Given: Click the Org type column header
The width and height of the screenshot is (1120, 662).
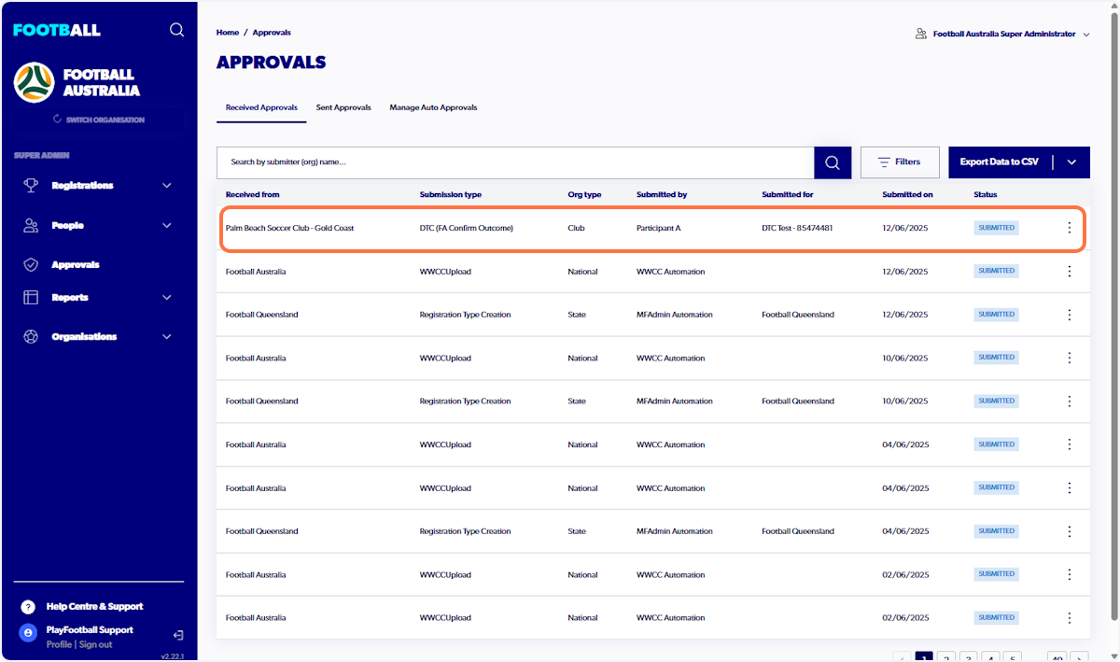Looking at the screenshot, I should coord(584,195).
